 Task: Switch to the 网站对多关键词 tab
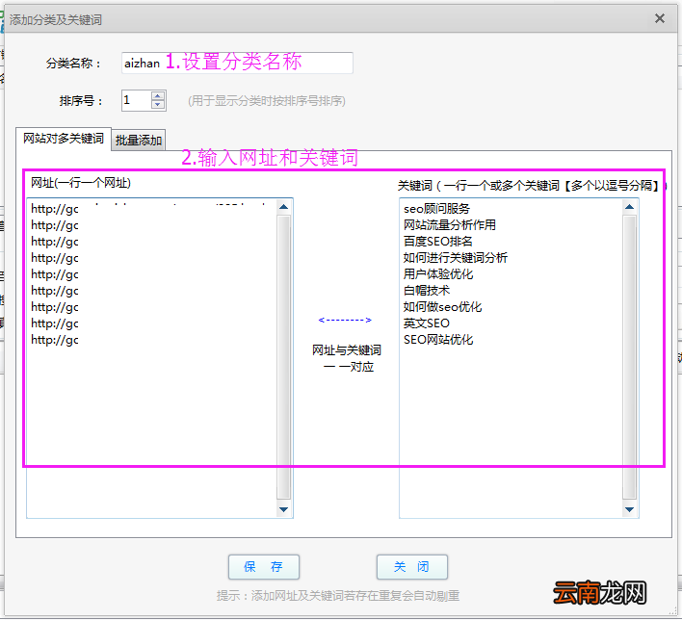coord(64,139)
